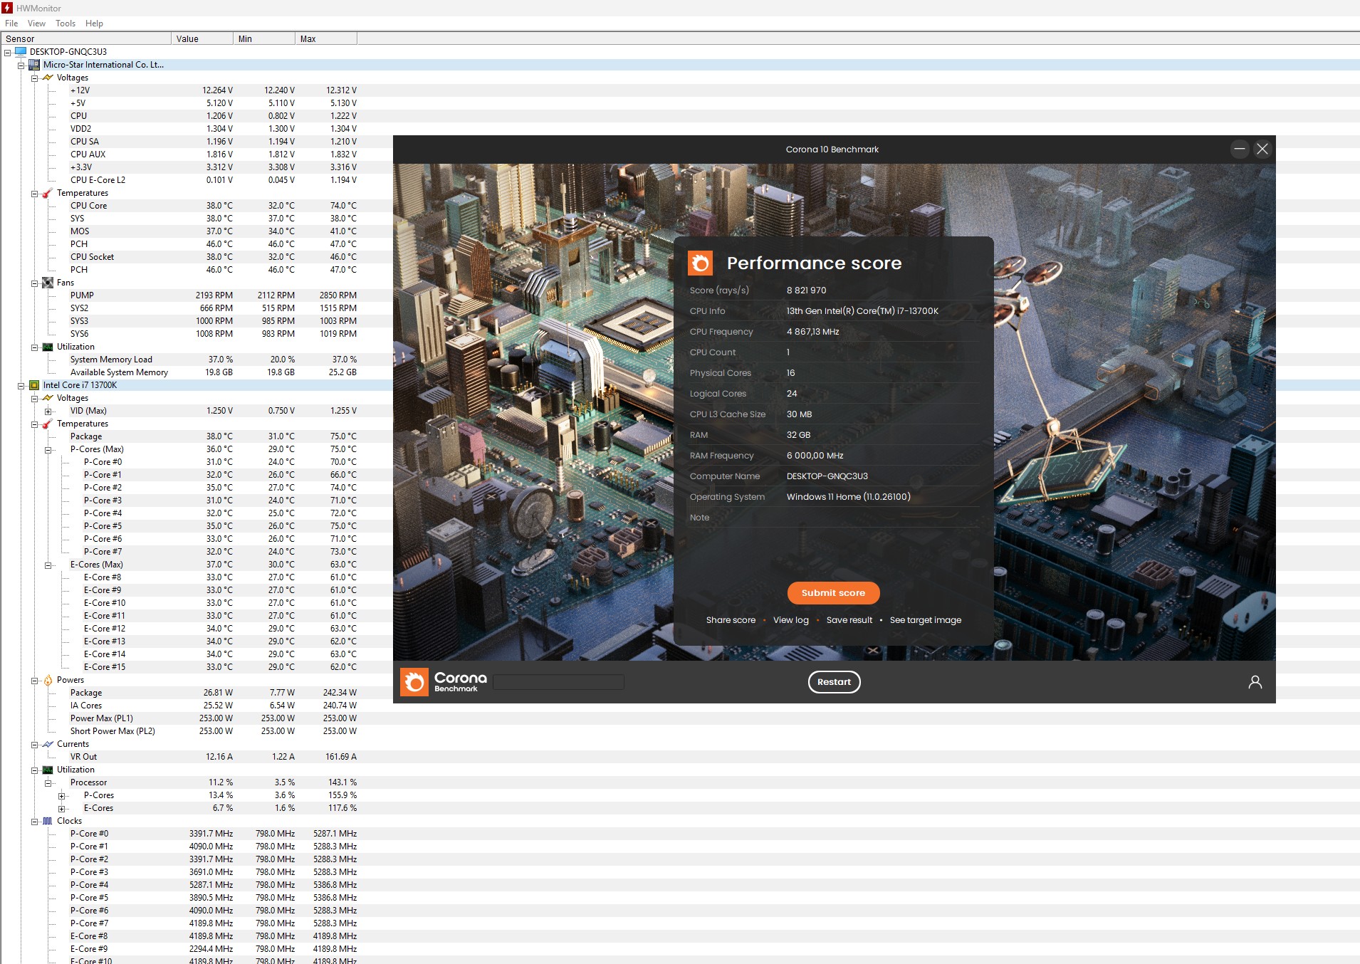
Task: Click the empty Note field in Corona
Action: (x=883, y=518)
